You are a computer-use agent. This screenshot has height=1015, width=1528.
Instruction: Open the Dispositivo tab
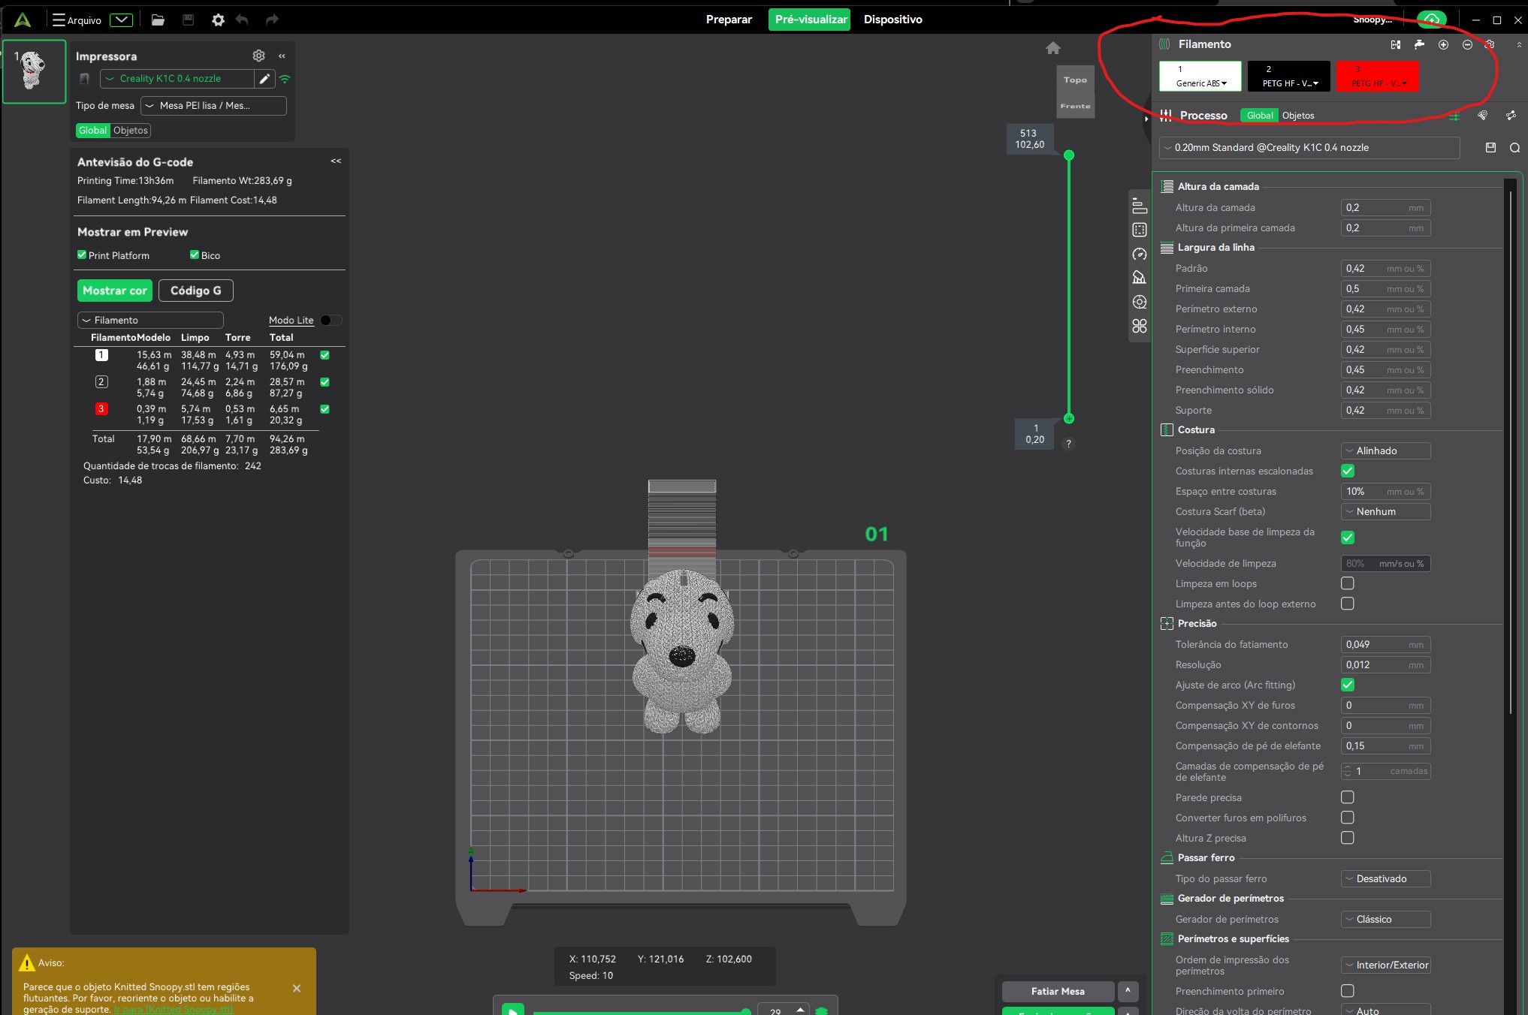pyautogui.click(x=892, y=20)
